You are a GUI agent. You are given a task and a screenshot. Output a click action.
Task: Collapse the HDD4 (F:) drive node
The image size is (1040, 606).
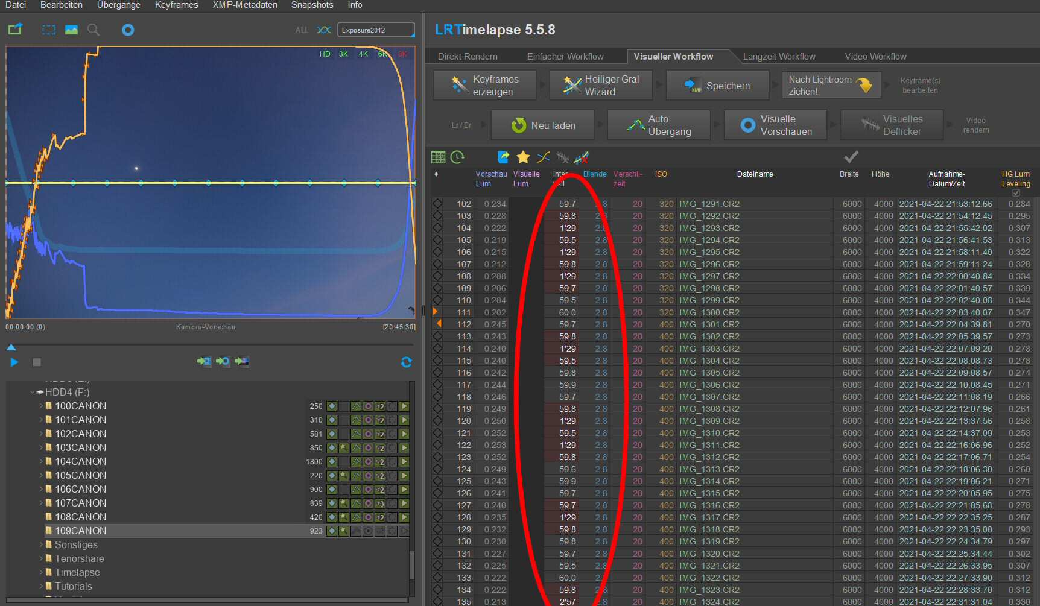(33, 392)
